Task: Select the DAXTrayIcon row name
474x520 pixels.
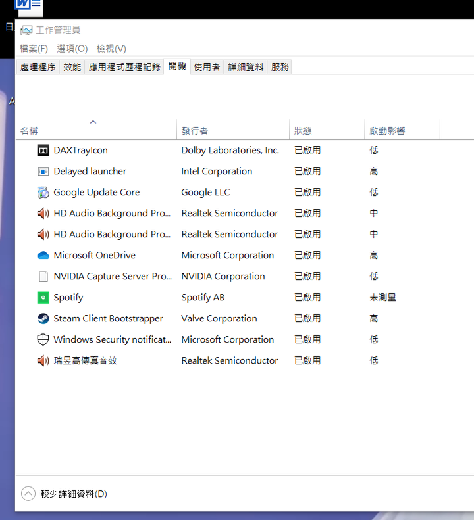Action: click(x=81, y=151)
